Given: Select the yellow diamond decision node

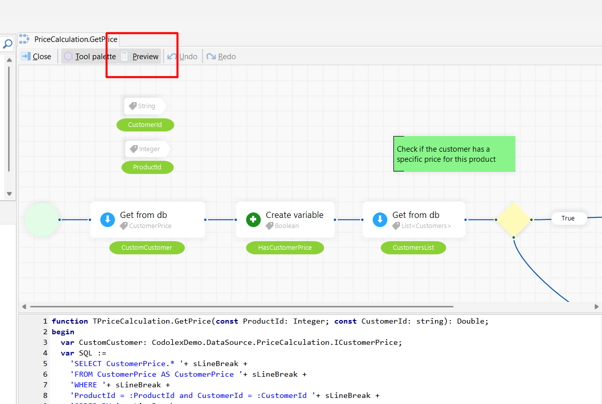Looking at the screenshot, I should pyautogui.click(x=513, y=219).
